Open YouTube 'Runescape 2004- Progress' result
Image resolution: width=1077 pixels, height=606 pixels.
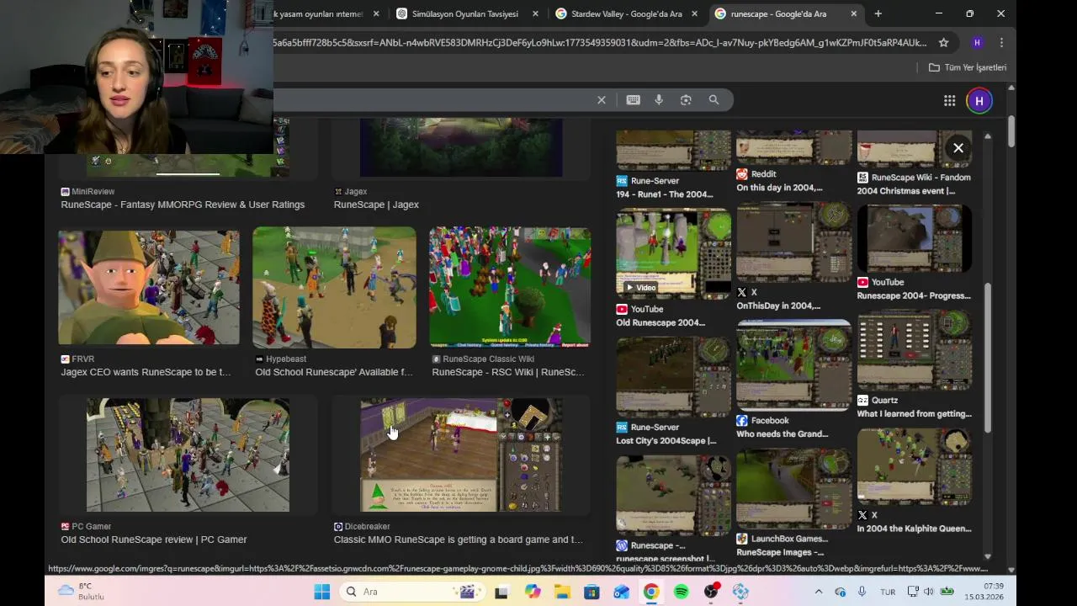914,295
